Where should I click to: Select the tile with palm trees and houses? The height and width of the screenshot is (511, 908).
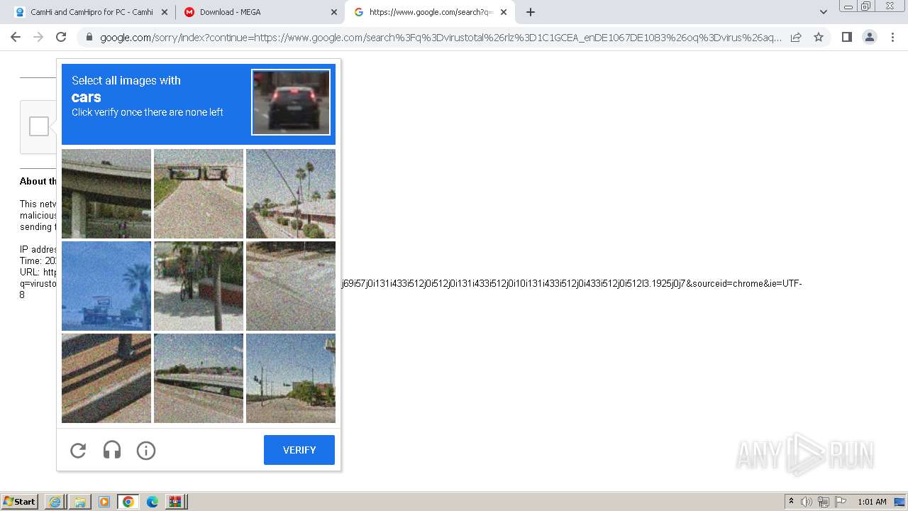291,194
